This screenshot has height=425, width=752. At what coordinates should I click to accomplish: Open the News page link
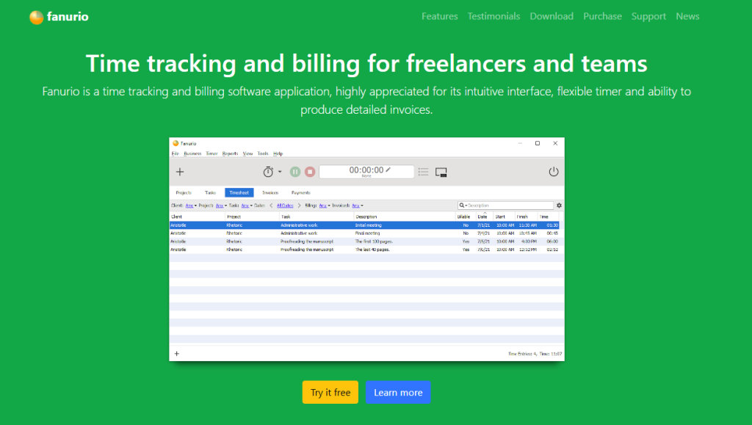point(687,16)
